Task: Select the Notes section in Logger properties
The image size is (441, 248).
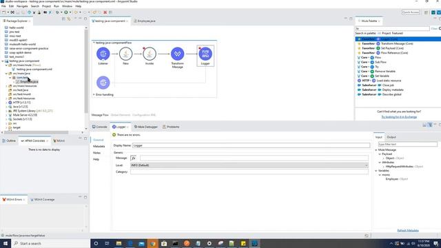Action: pos(96,153)
